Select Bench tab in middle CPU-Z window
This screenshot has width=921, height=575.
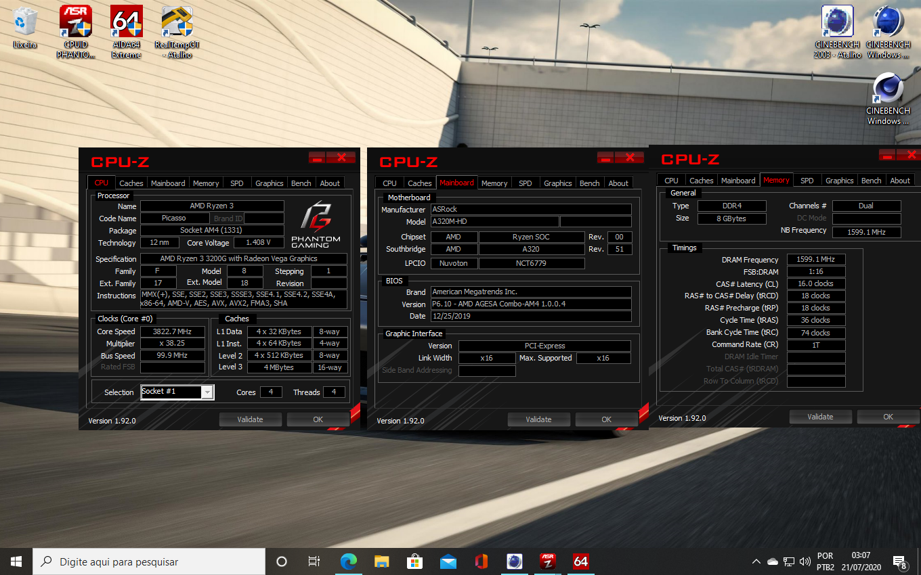click(x=590, y=183)
